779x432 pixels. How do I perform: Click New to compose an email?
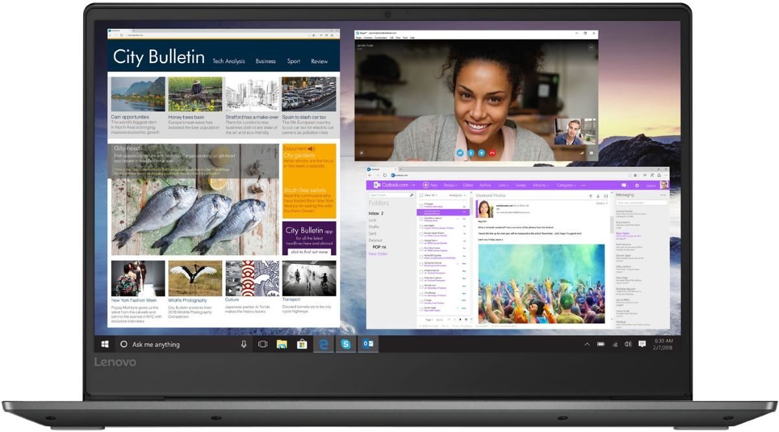430,185
